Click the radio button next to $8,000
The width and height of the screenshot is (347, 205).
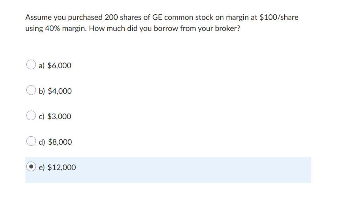(31, 141)
